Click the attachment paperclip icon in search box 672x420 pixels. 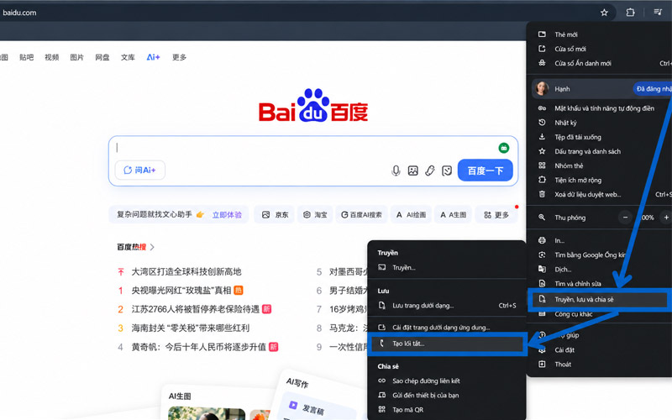(430, 171)
